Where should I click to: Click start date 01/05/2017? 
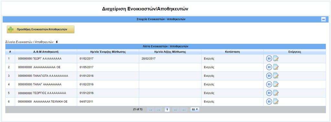tap(86, 67)
